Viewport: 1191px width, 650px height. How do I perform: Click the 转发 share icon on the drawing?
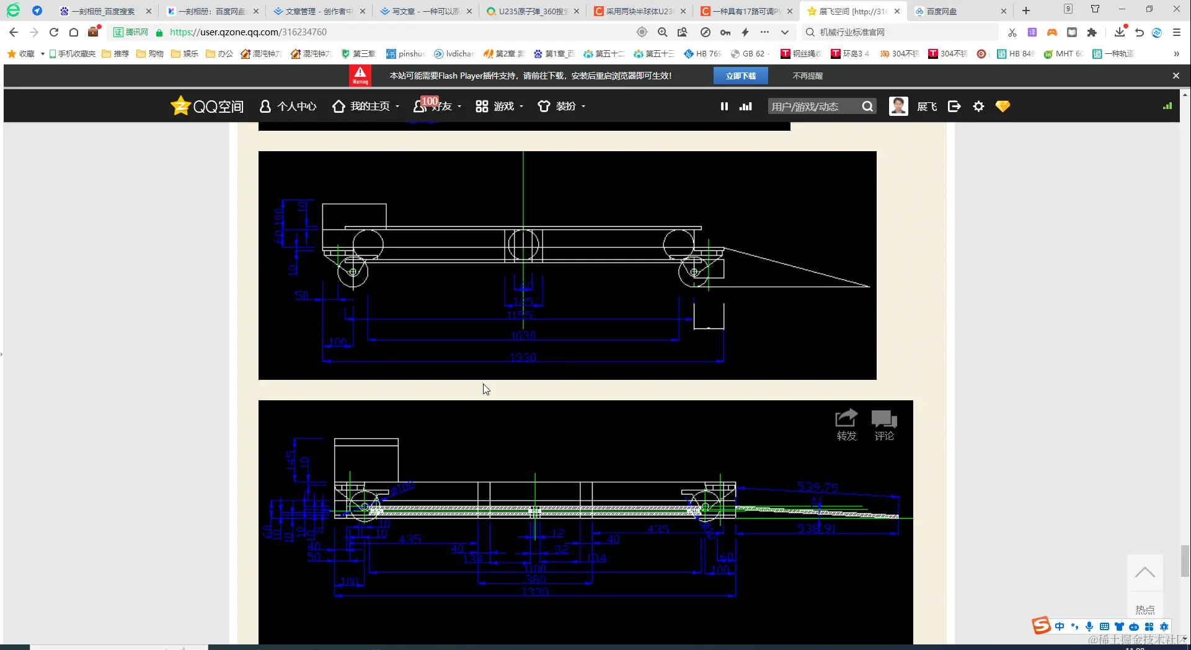coord(846,424)
